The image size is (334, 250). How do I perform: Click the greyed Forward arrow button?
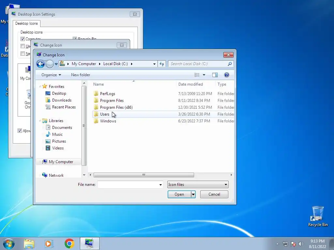[50, 64]
